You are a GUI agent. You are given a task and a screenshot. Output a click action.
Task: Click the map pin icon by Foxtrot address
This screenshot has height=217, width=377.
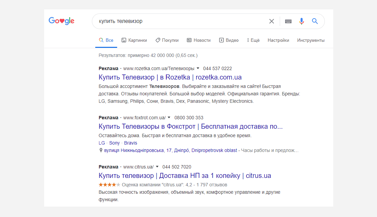point(101,150)
